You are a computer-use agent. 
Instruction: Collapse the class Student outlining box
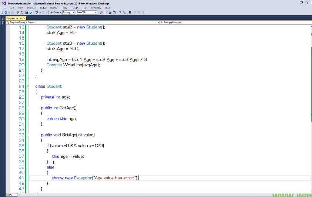tap(28, 86)
